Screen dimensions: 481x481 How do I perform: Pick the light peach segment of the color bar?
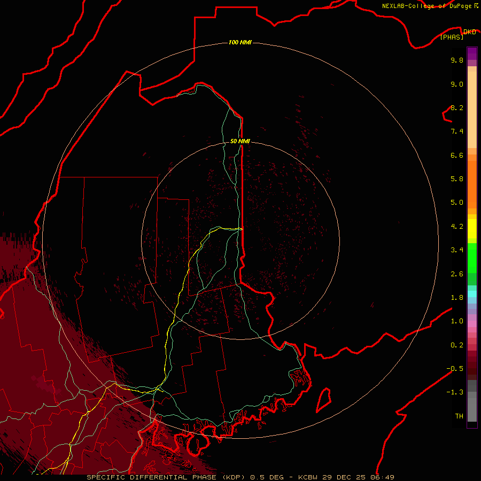tap(472, 110)
